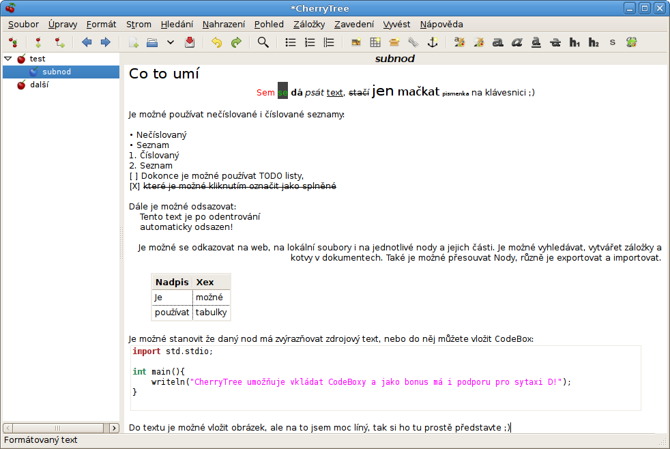Click inside the CodeBox on 'import std.stdio;'
Viewport: 670px width, 449px height.
172,351
